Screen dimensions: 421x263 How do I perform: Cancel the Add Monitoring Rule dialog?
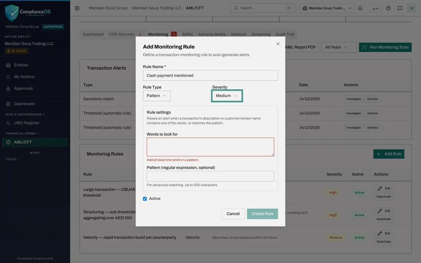(x=233, y=214)
